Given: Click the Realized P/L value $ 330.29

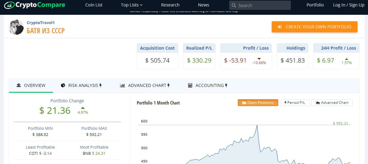Looking at the screenshot, I should (199, 60).
